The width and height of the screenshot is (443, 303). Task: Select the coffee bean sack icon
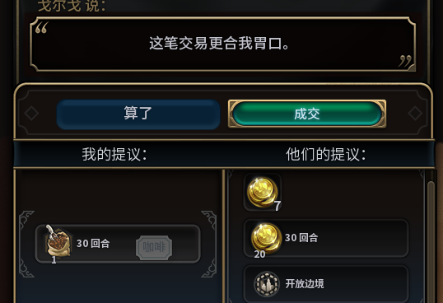(58, 241)
